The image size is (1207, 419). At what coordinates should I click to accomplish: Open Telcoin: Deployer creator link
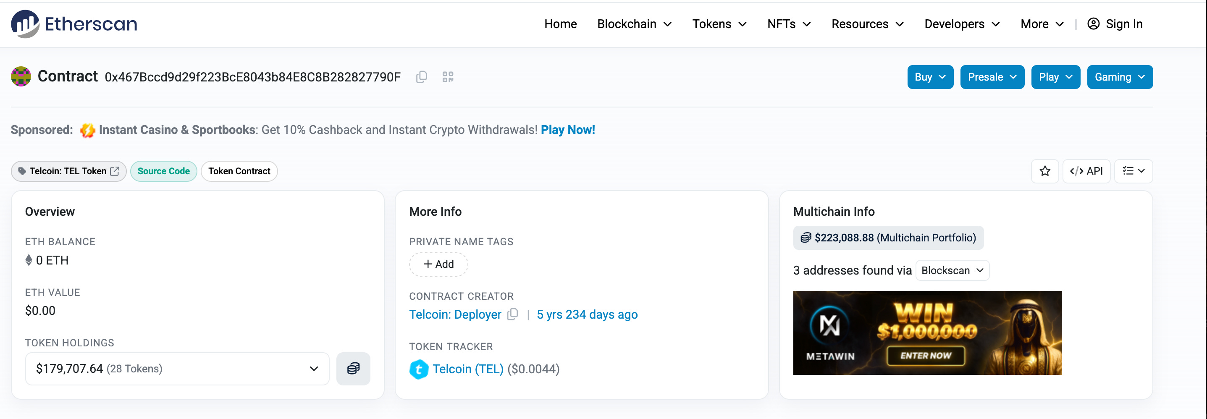(x=455, y=314)
